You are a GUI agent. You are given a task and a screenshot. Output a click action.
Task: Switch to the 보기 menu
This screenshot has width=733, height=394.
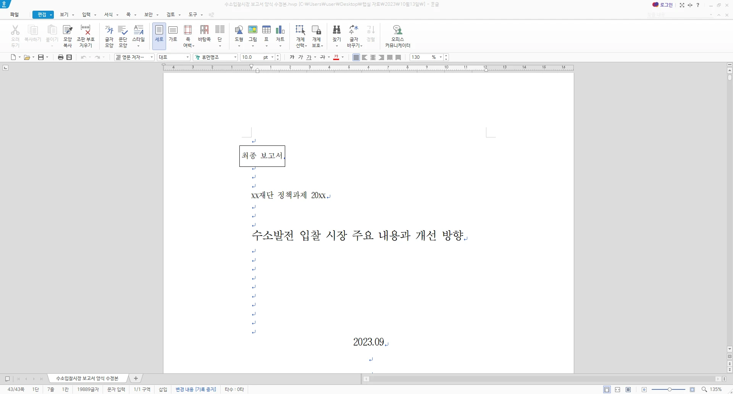65,15
